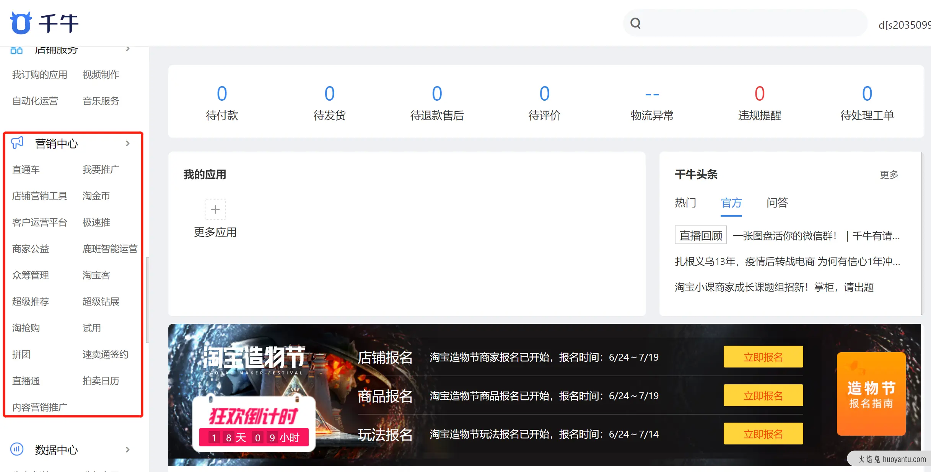
Task: Expand the 数据中心 chevron
Action: tap(128, 449)
